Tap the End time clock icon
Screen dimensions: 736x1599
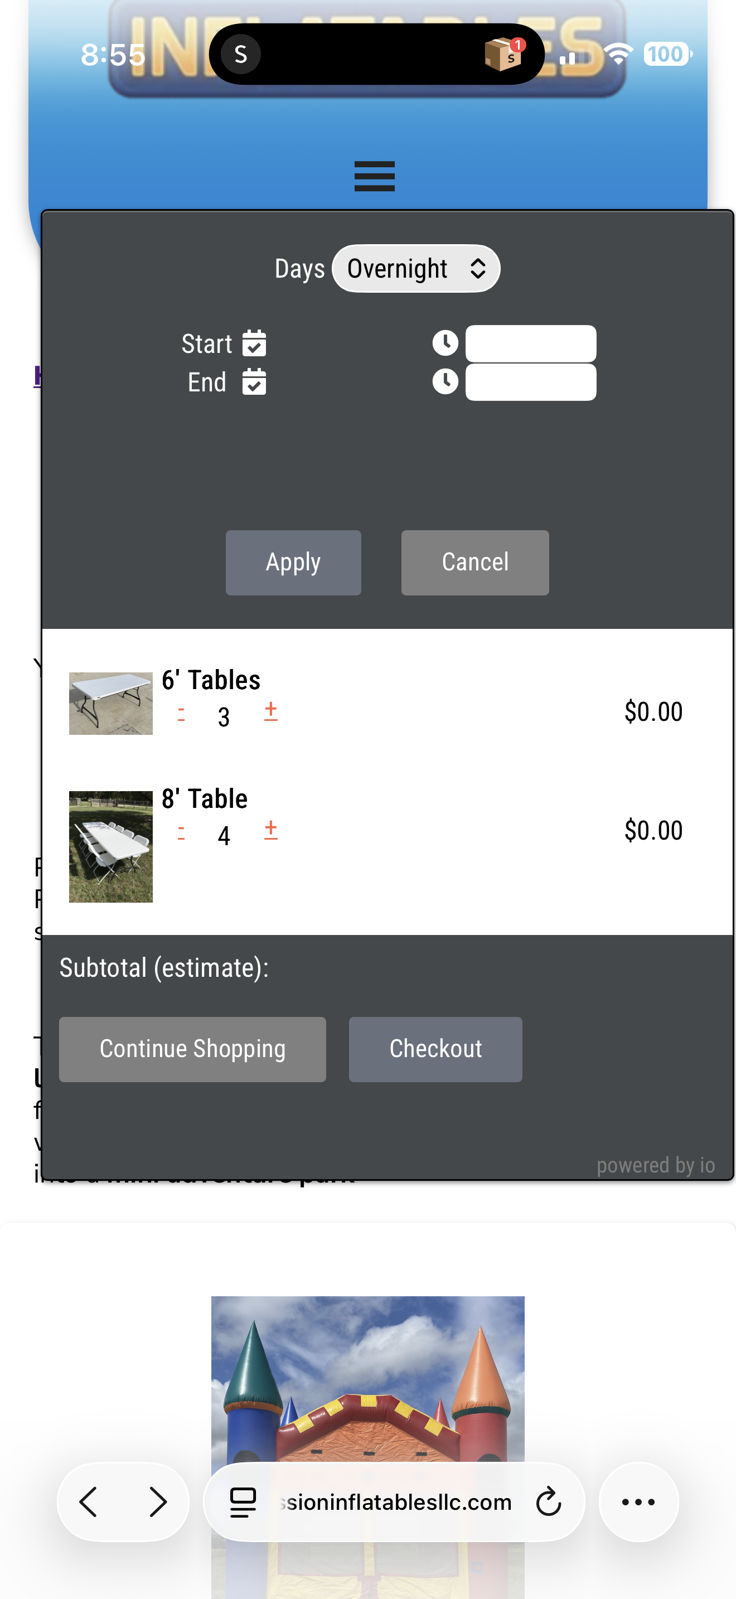pyautogui.click(x=445, y=381)
